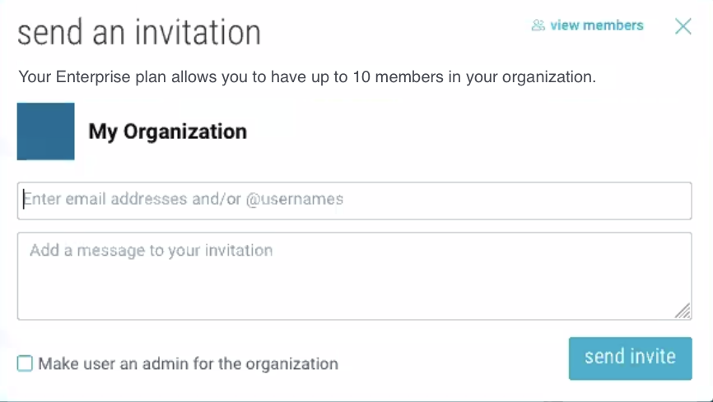Click the send invite button
This screenshot has height=402, width=713.
[x=630, y=358]
